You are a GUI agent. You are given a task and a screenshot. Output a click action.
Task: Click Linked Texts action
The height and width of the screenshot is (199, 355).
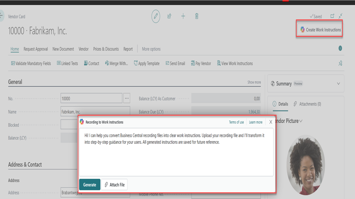(67, 63)
